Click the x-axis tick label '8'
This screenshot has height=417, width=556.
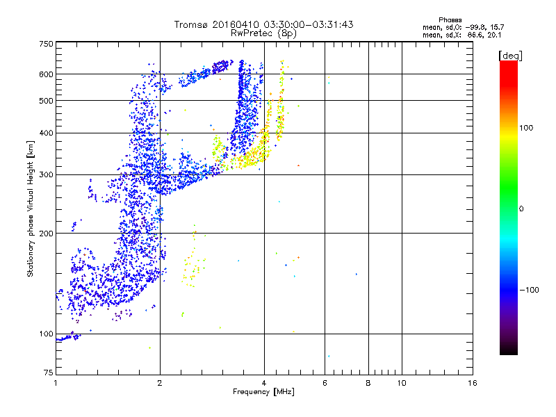(368, 383)
